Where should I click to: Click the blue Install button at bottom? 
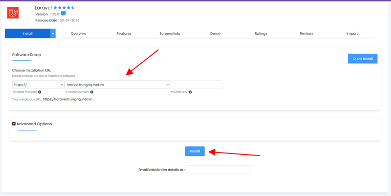point(195,151)
